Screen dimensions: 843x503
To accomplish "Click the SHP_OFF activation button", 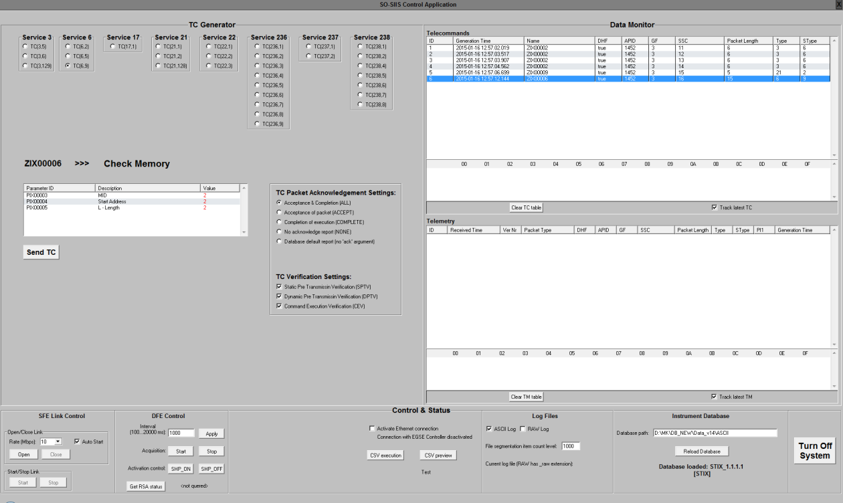I will click(x=211, y=468).
